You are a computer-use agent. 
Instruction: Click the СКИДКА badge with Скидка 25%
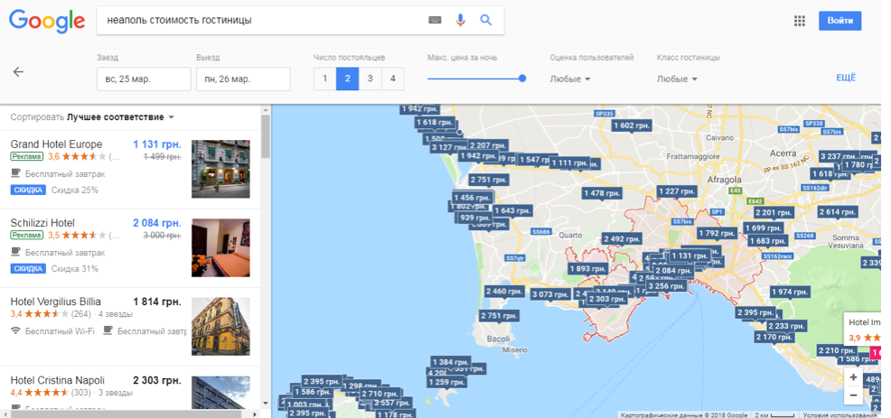(28, 190)
